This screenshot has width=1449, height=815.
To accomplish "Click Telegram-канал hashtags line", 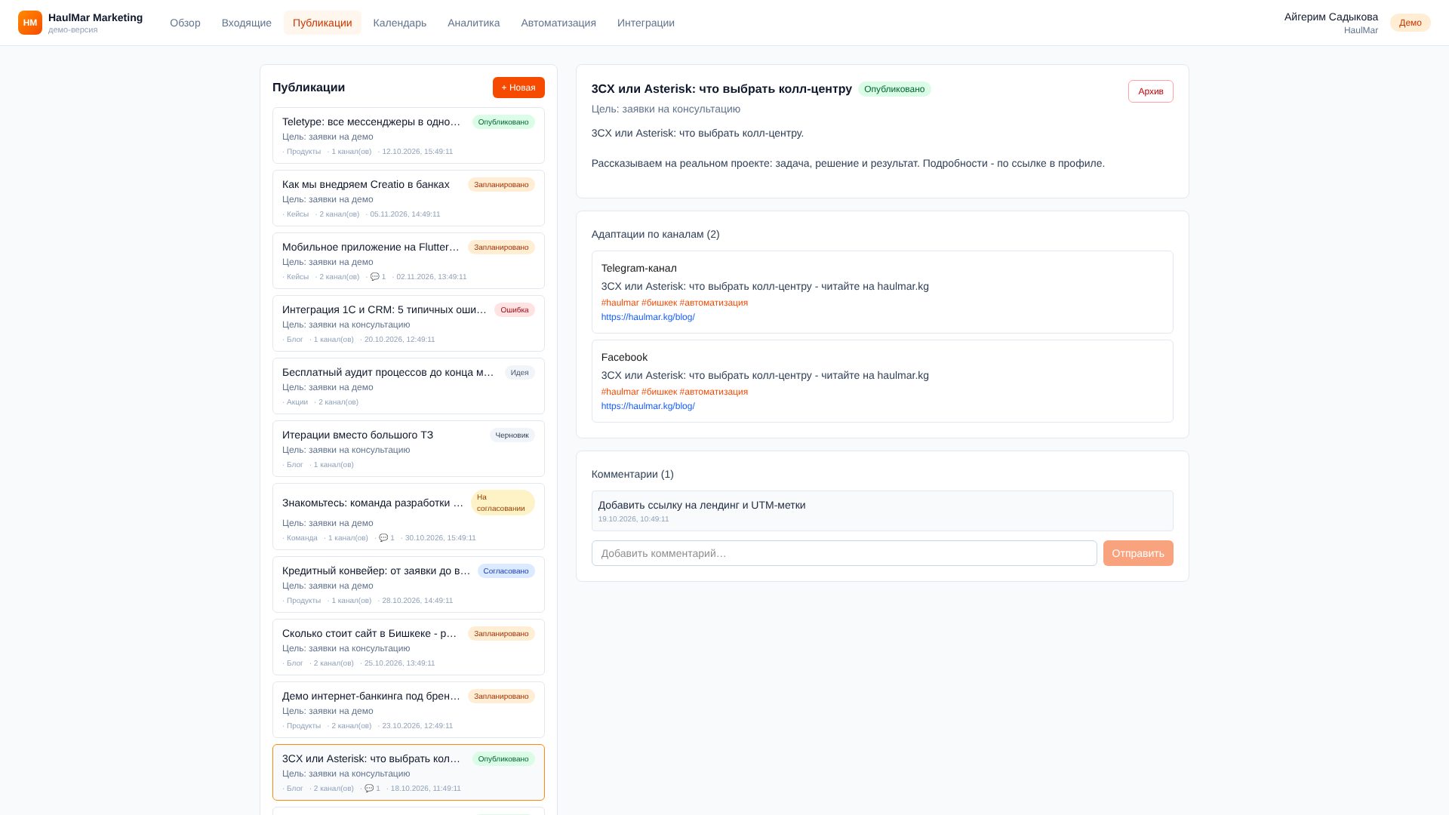I will pyautogui.click(x=675, y=303).
